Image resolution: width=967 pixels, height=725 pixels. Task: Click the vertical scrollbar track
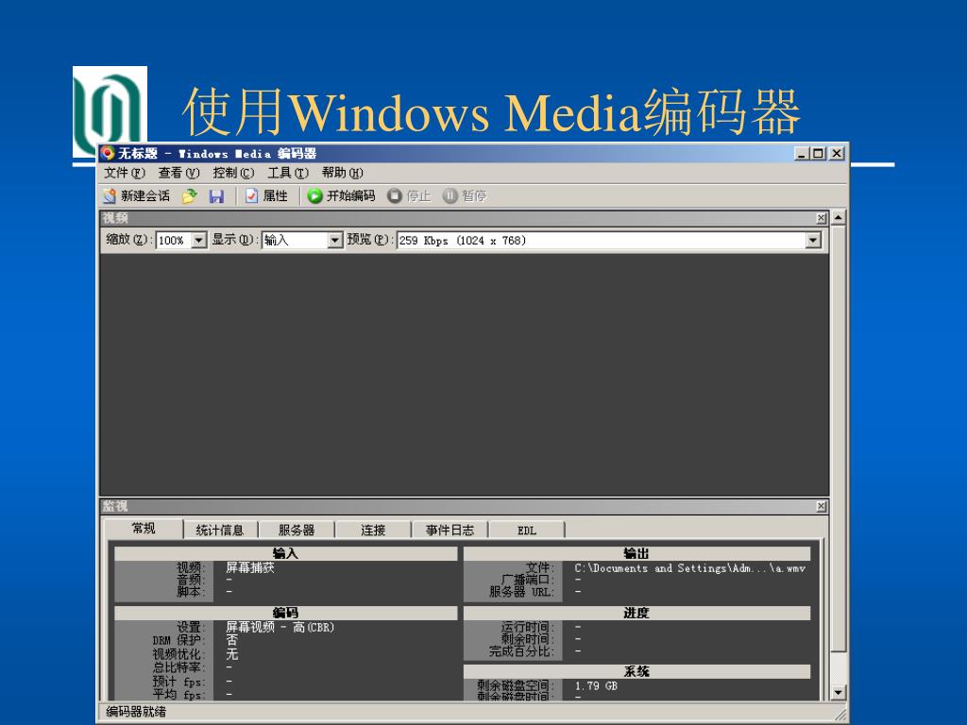tap(839, 669)
